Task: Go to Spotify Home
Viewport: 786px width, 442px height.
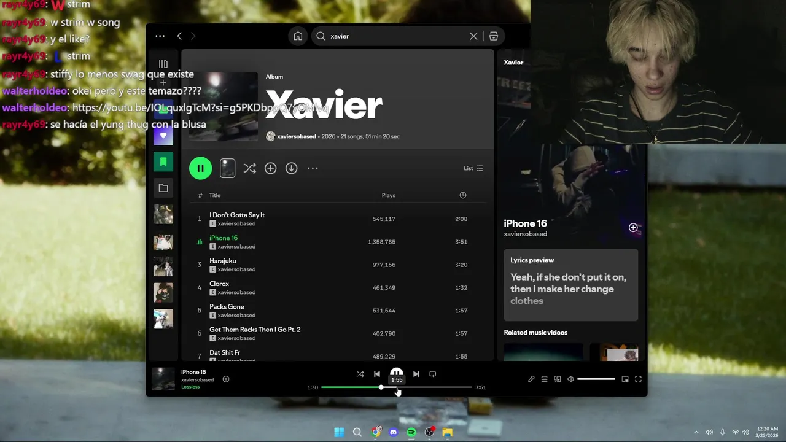Action: (298, 36)
